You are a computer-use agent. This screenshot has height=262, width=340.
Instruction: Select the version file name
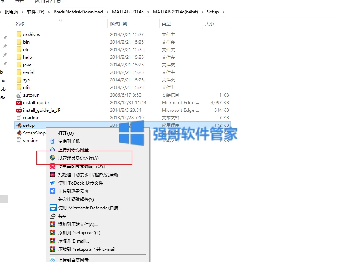(x=31, y=141)
